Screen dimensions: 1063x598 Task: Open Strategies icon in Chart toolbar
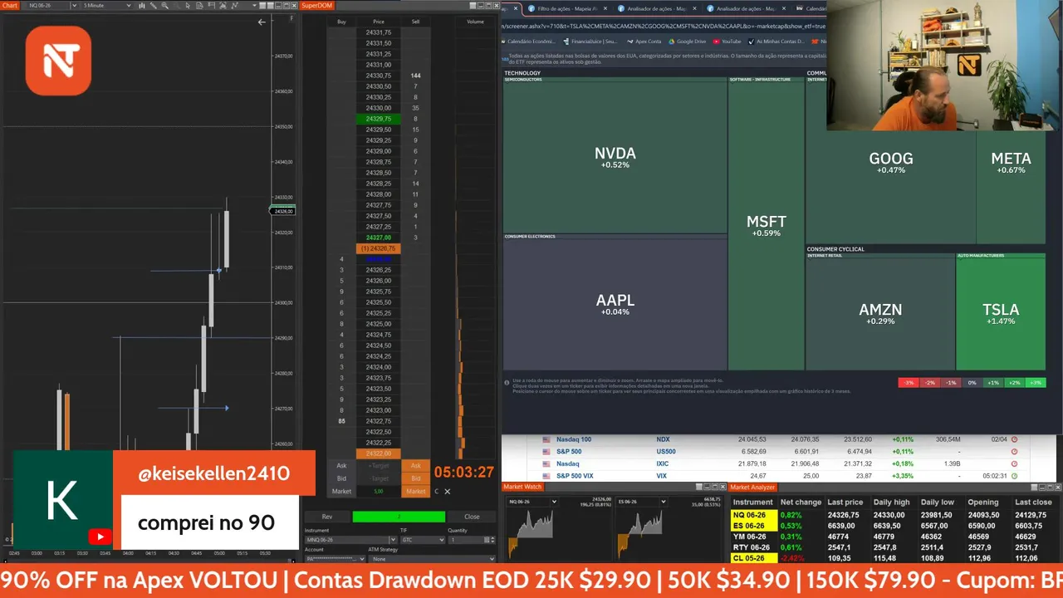click(236, 6)
